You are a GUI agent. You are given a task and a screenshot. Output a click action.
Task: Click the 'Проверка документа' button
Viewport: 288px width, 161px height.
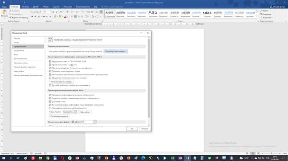click(59, 116)
